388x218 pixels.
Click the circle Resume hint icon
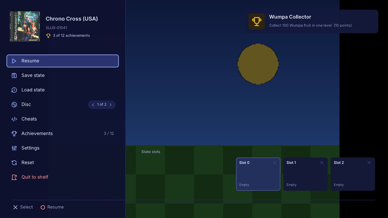[x=43, y=207]
